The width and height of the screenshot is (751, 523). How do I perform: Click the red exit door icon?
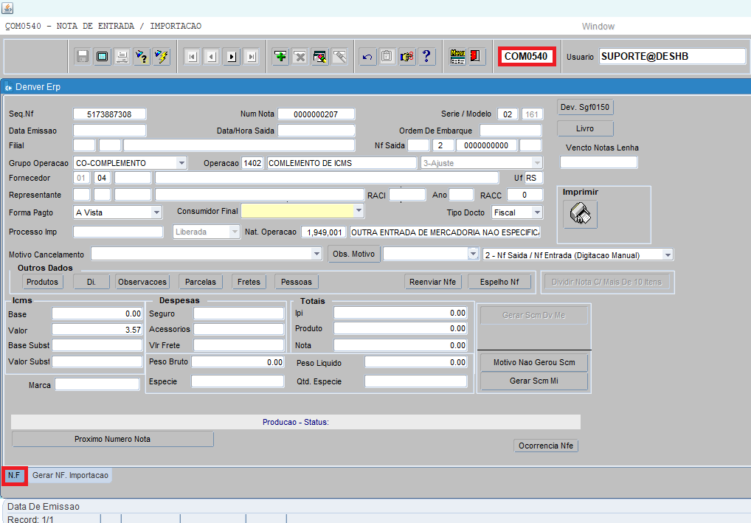click(x=476, y=57)
